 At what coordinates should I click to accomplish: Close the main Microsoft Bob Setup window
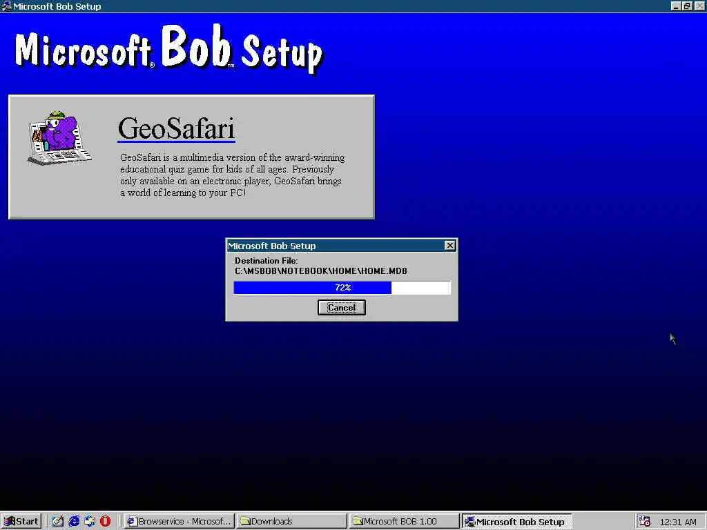pos(699,6)
